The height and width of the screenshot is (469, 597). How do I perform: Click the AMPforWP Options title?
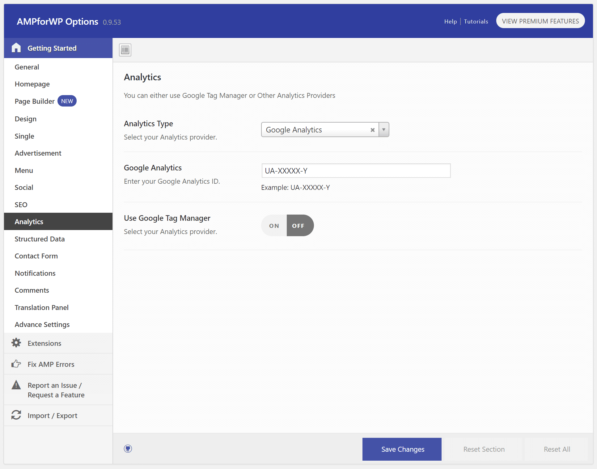pos(57,21)
